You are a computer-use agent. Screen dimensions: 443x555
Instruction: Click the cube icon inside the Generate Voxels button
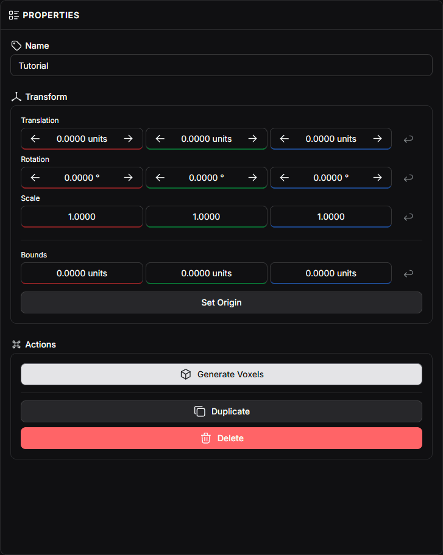186,374
